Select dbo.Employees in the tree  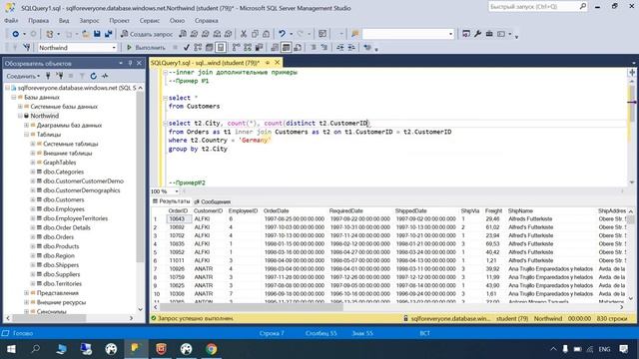pos(64,209)
